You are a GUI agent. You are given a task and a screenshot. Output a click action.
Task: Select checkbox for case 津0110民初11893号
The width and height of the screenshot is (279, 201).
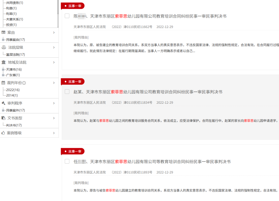(x=67, y=161)
